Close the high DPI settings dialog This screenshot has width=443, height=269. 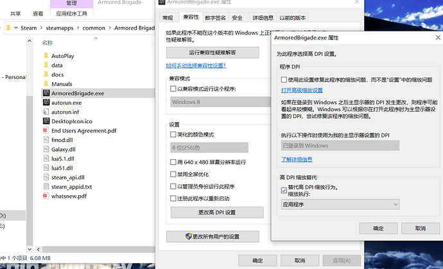(438, 37)
